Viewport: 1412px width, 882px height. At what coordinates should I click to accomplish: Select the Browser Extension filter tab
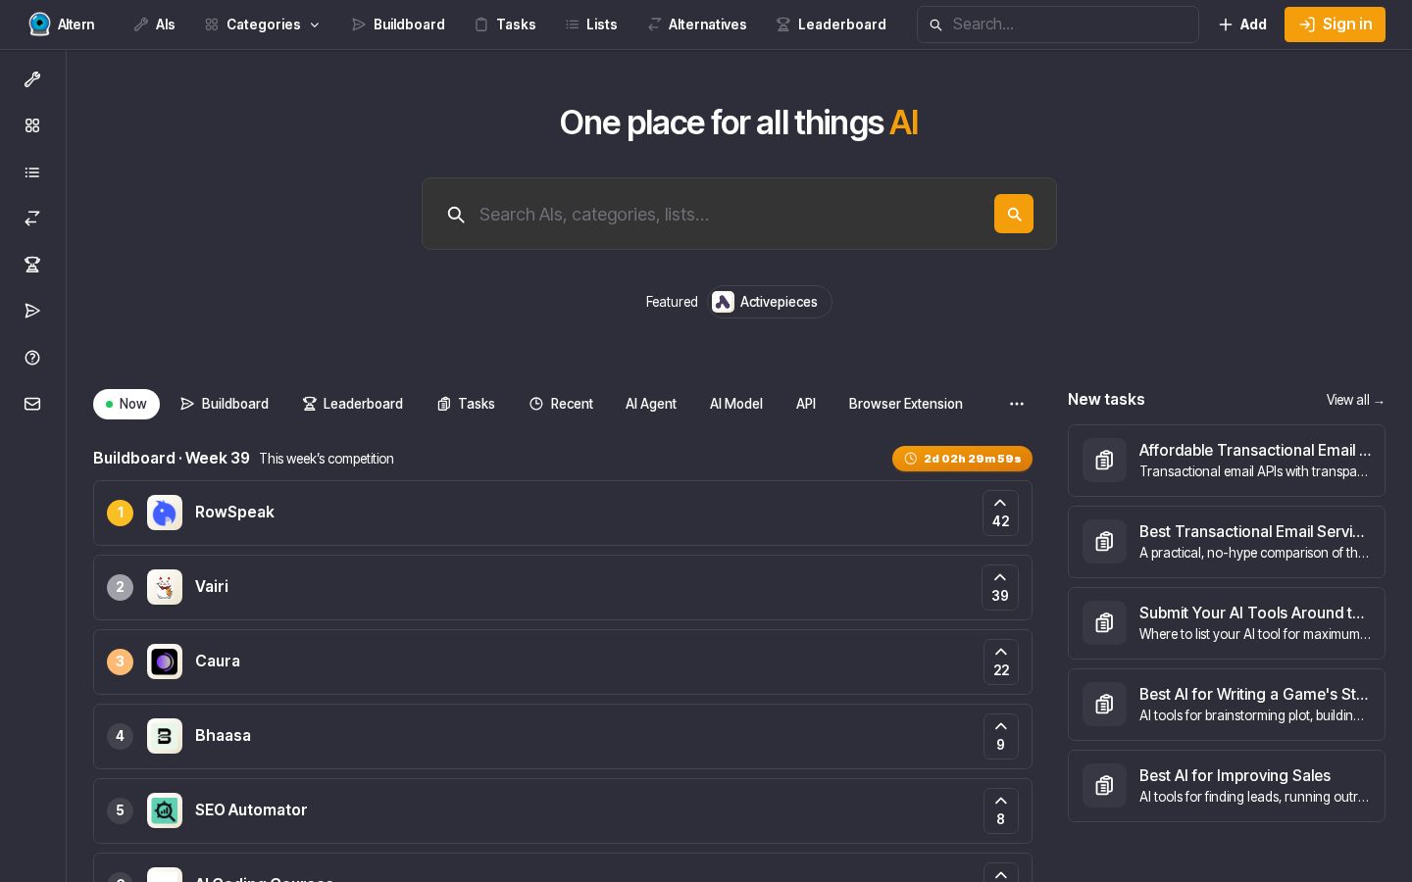point(906,404)
